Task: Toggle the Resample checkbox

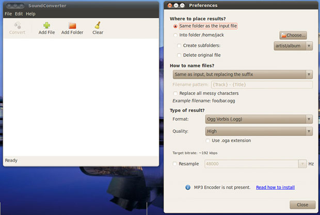Action: pyautogui.click(x=174, y=164)
